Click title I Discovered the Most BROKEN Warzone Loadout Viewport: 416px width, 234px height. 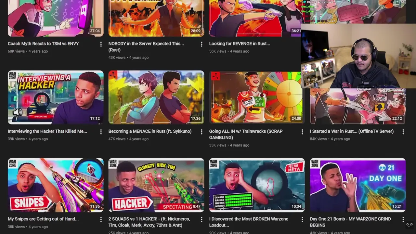tap(249, 222)
